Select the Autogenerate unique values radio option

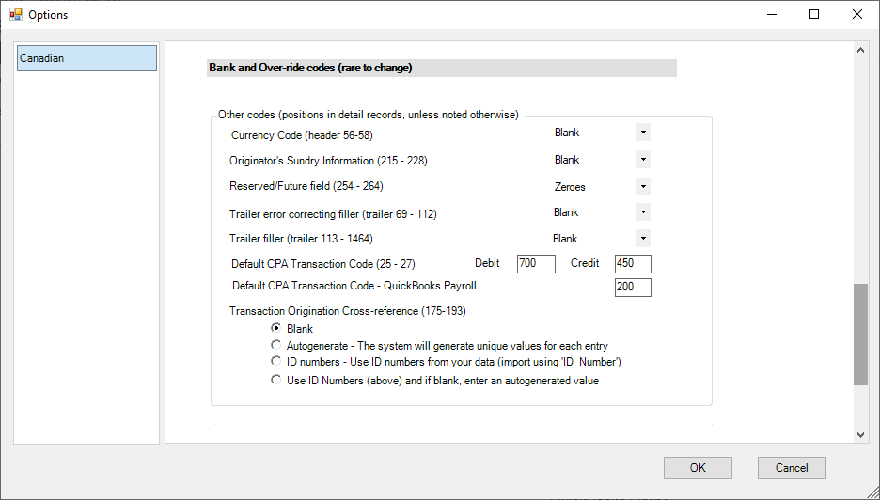click(275, 345)
